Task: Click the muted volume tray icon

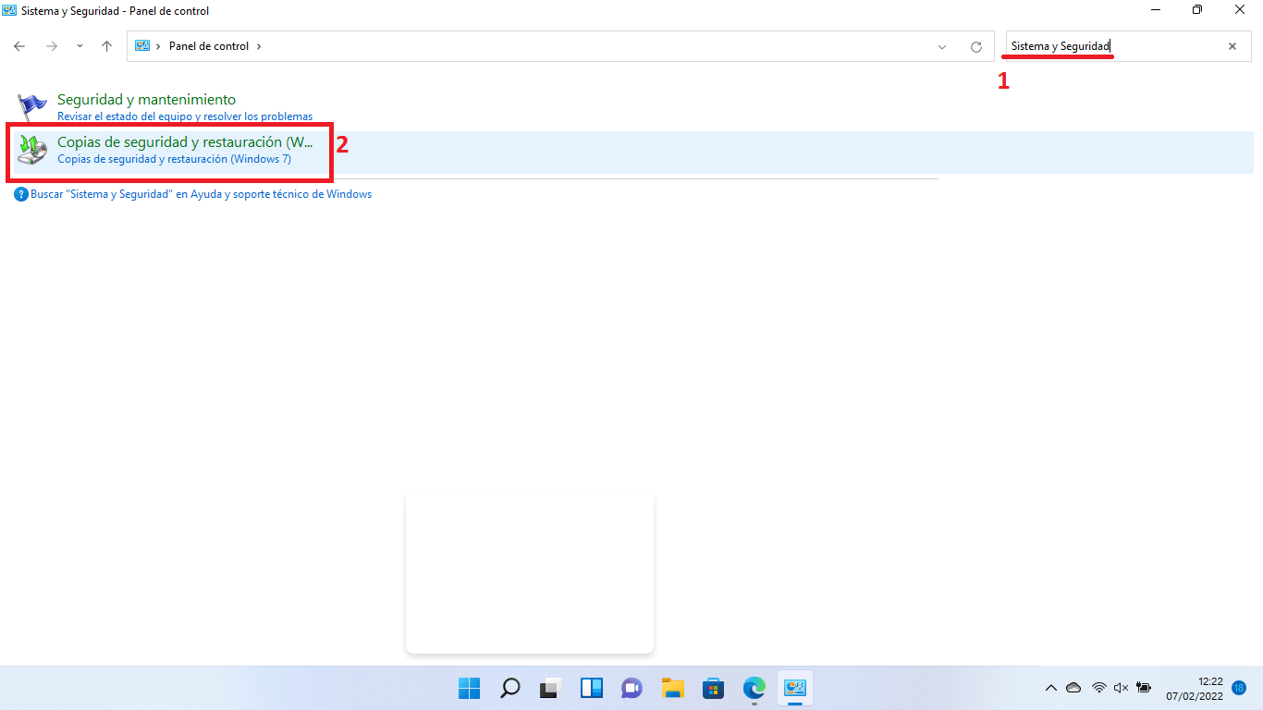Action: coord(1121,688)
